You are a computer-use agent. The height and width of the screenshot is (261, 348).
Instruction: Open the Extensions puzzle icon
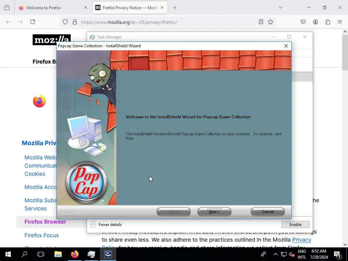[x=328, y=22]
